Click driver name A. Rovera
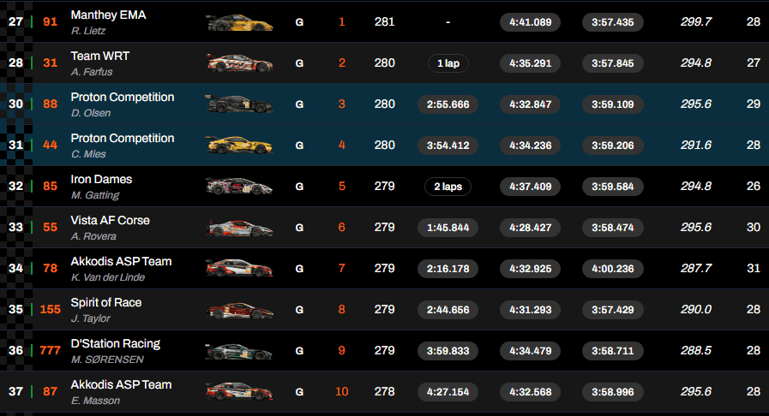769x416 pixels. point(93,236)
